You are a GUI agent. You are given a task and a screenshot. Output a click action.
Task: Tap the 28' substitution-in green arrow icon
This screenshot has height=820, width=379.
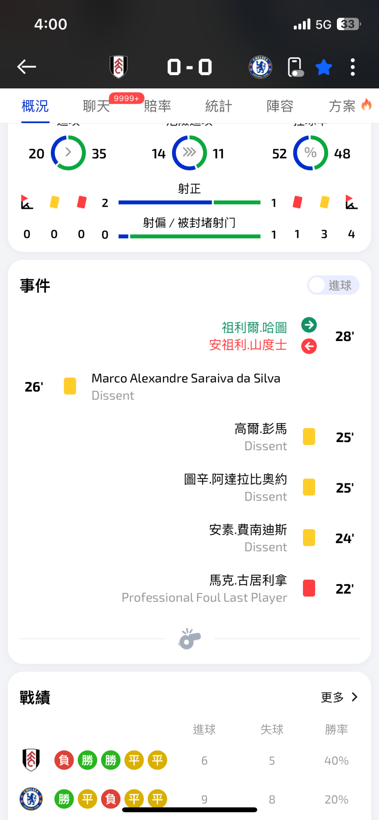coord(309,325)
